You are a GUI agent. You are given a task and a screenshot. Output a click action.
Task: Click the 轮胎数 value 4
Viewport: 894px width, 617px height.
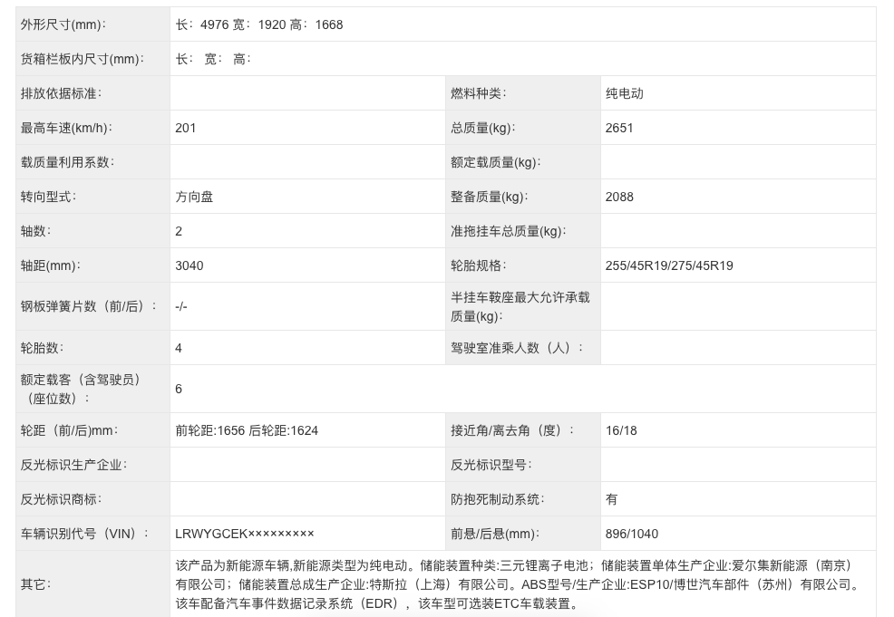click(x=178, y=348)
